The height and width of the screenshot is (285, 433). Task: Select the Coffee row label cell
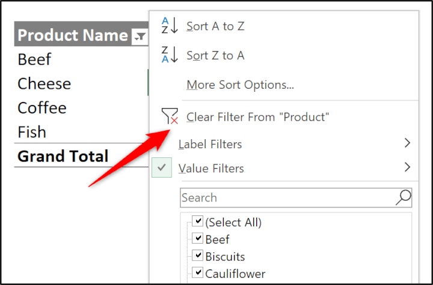click(42, 108)
